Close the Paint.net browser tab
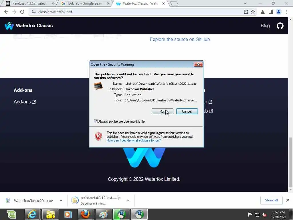 click(x=53, y=3)
